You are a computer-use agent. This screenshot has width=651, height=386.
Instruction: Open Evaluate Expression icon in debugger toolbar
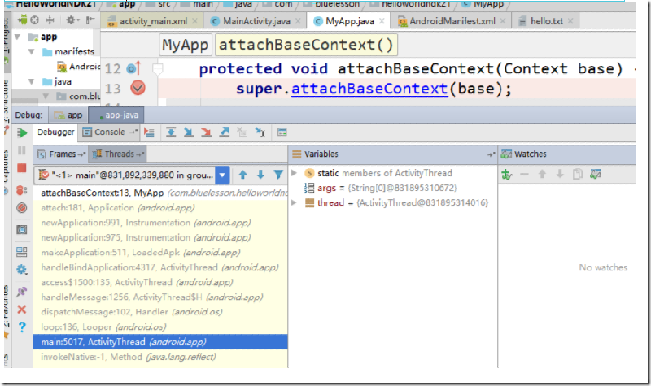[x=282, y=132]
